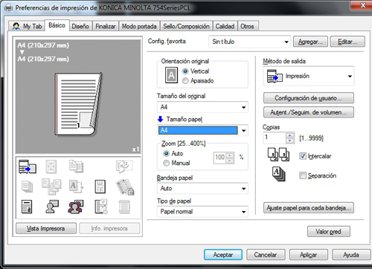The height and width of the screenshot is (269, 372).
Task: Click the greyed paper stack icon
Action: pos(28,187)
